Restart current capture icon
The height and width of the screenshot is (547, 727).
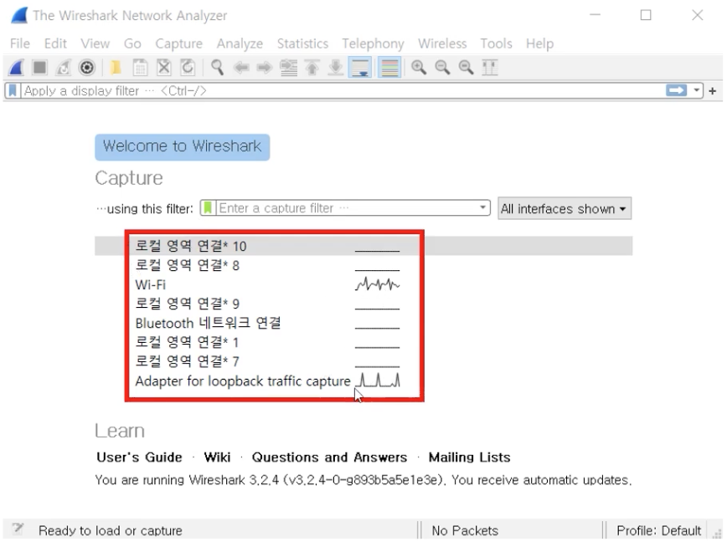64,68
